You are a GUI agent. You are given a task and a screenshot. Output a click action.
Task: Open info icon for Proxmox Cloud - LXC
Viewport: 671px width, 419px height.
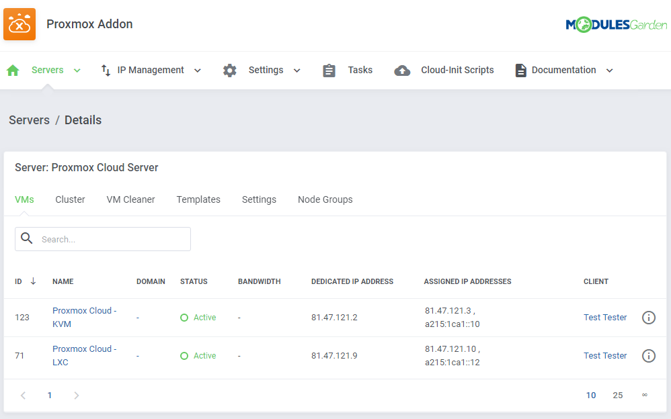[649, 356]
